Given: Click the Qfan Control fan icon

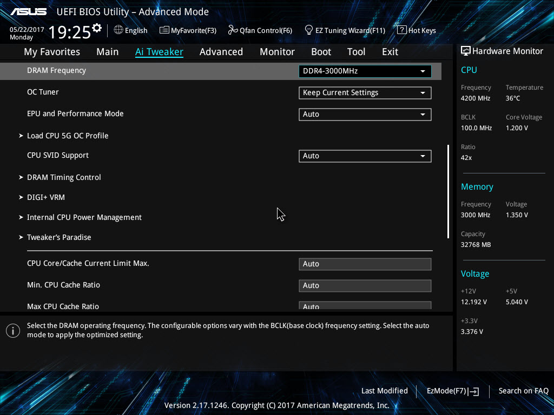Looking at the screenshot, I should click(x=233, y=30).
